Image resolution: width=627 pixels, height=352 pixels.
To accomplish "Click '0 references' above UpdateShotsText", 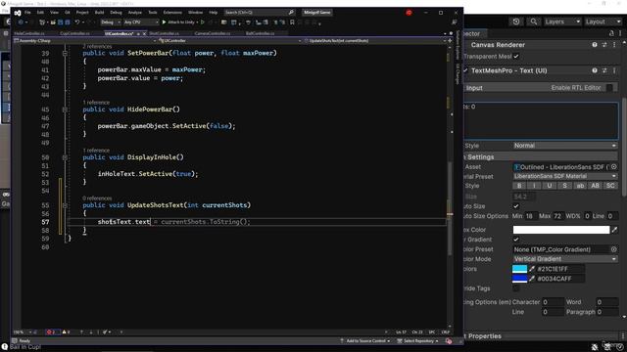I will [x=97, y=198].
